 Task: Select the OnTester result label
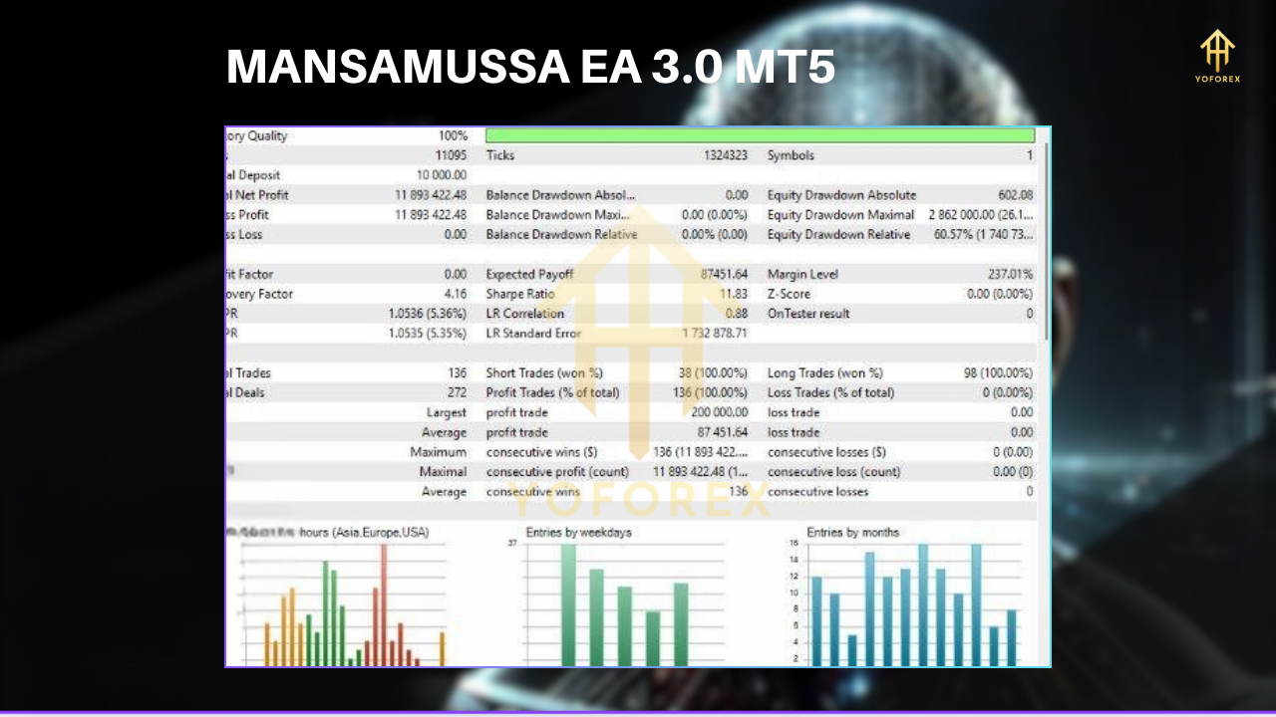pos(808,314)
